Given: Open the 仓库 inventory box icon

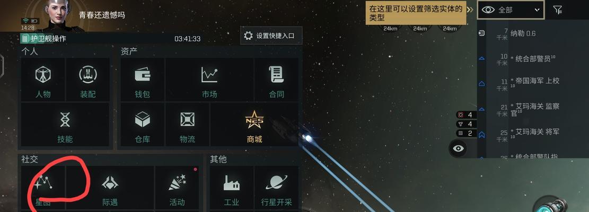Looking at the screenshot, I should 143,125.
